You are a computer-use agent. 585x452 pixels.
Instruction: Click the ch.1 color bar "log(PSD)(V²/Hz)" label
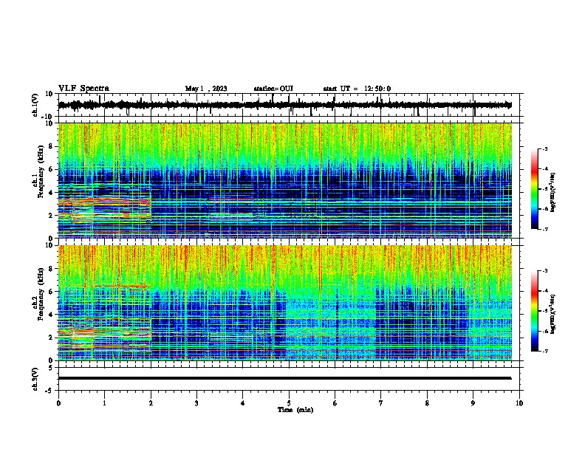553,193
